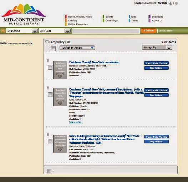This screenshot has height=182, width=188.
Task: Click Text This To Me for Dutchess County cemeteries
Action: 156,63
